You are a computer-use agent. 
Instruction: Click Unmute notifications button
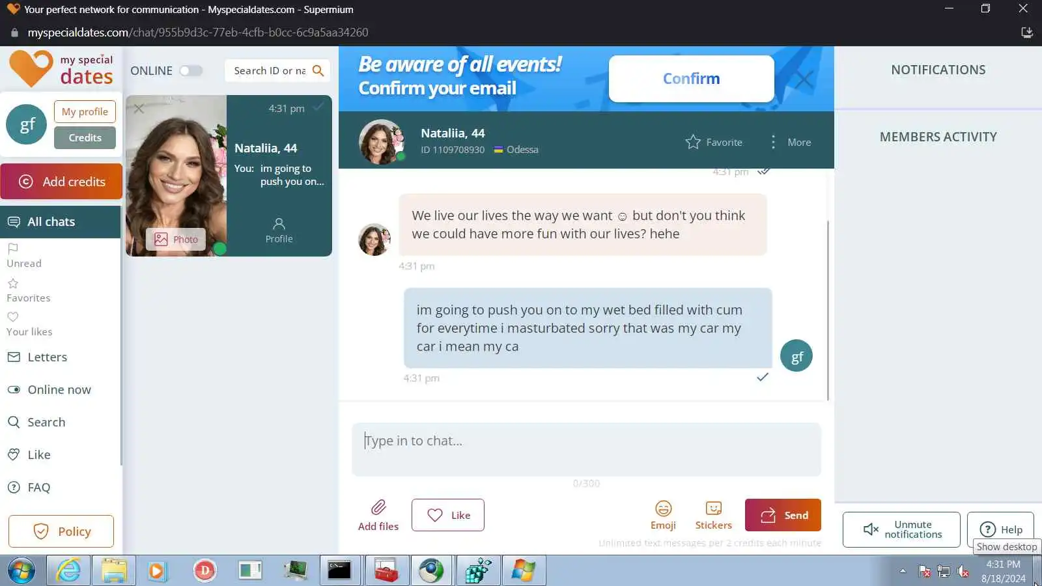pos(901,529)
